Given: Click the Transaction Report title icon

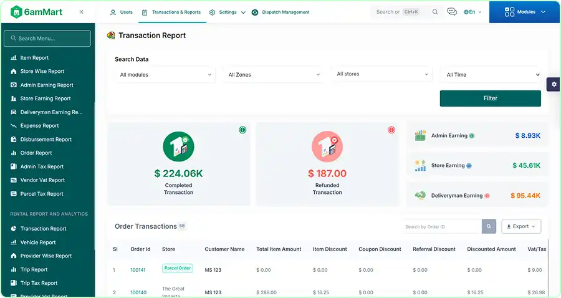Looking at the screenshot, I should click(111, 35).
